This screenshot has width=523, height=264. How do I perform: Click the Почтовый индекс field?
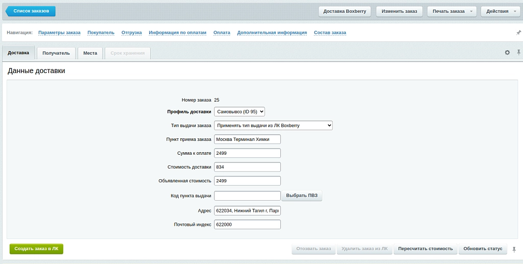click(x=247, y=224)
